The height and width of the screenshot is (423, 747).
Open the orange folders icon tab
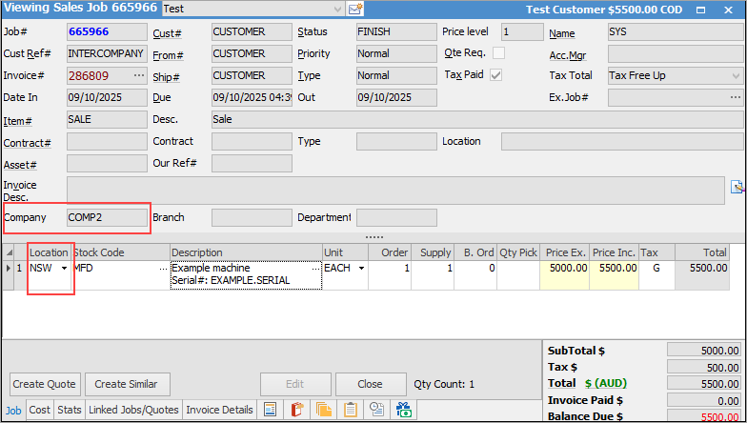323,410
